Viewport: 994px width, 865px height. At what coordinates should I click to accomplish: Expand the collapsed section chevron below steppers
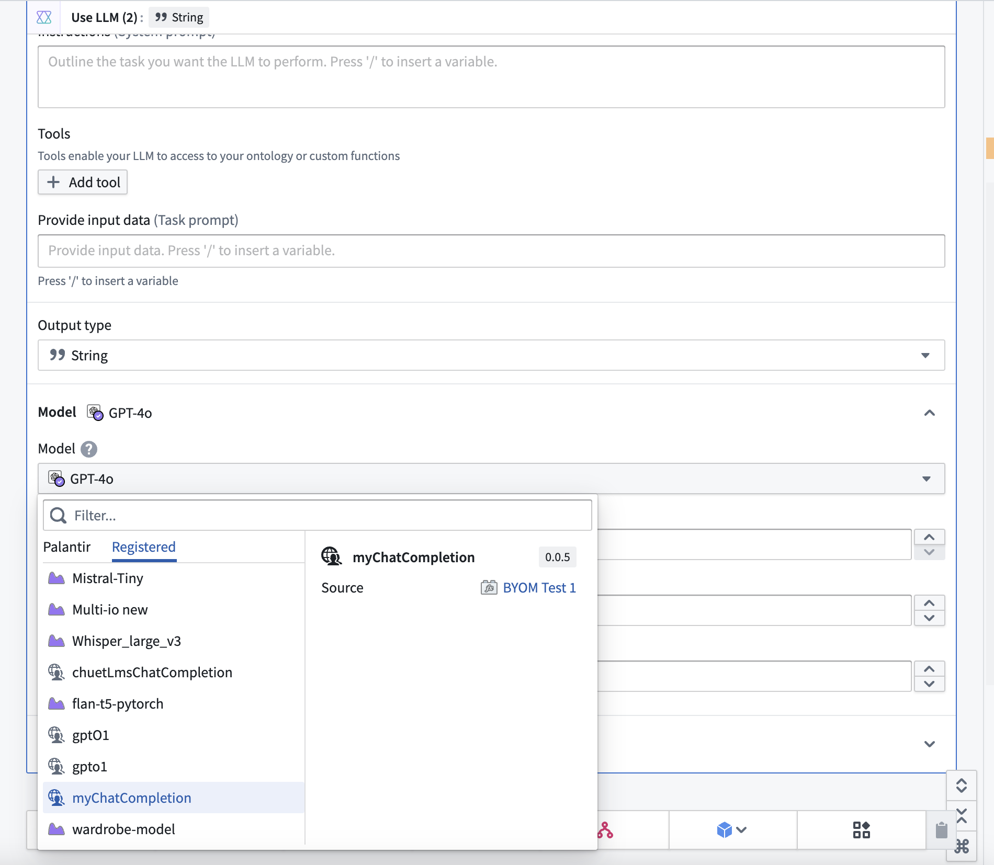930,744
